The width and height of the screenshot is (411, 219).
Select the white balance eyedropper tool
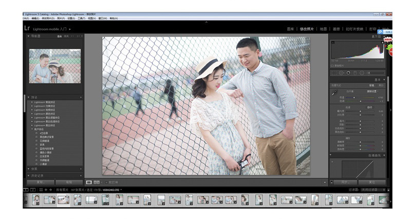(335, 93)
